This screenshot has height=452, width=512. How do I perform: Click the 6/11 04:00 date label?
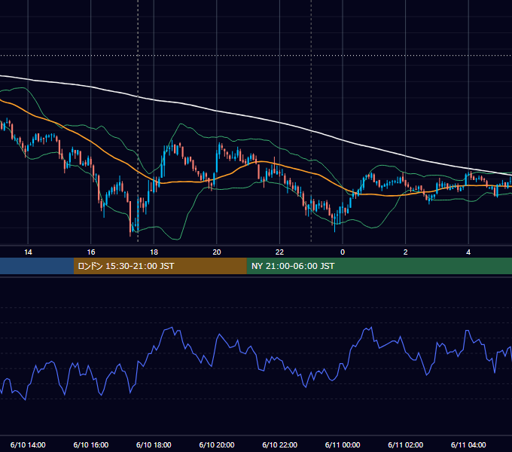(468, 444)
